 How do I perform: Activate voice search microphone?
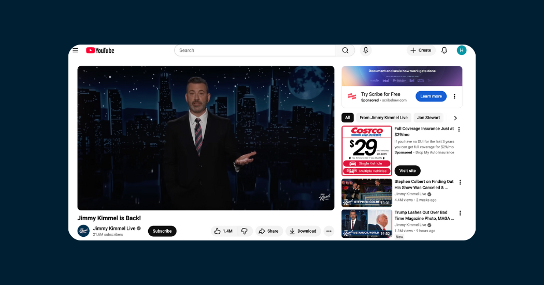click(366, 50)
